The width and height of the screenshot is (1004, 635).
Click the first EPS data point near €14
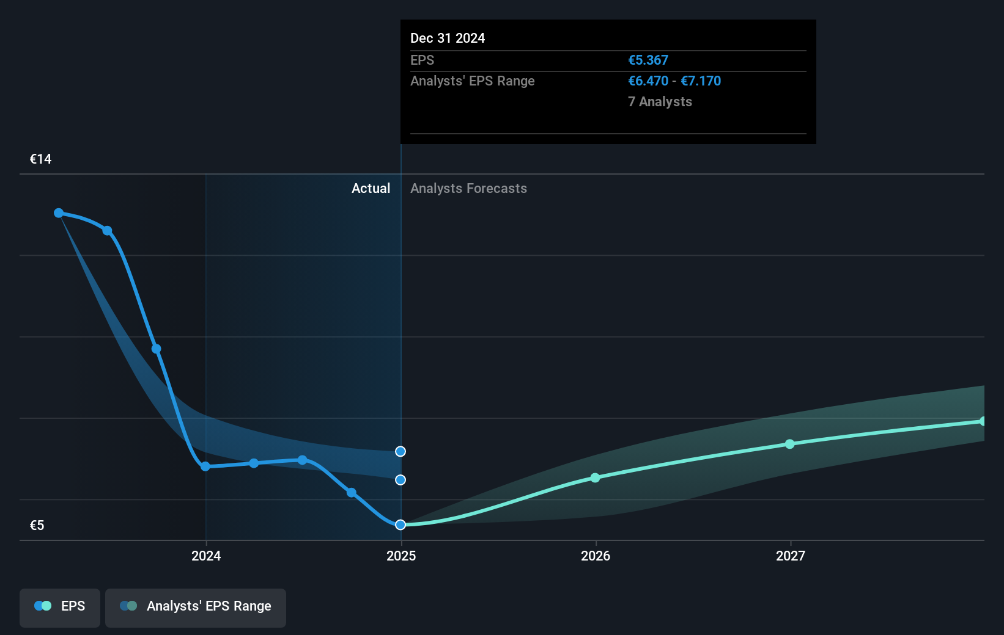pos(59,213)
